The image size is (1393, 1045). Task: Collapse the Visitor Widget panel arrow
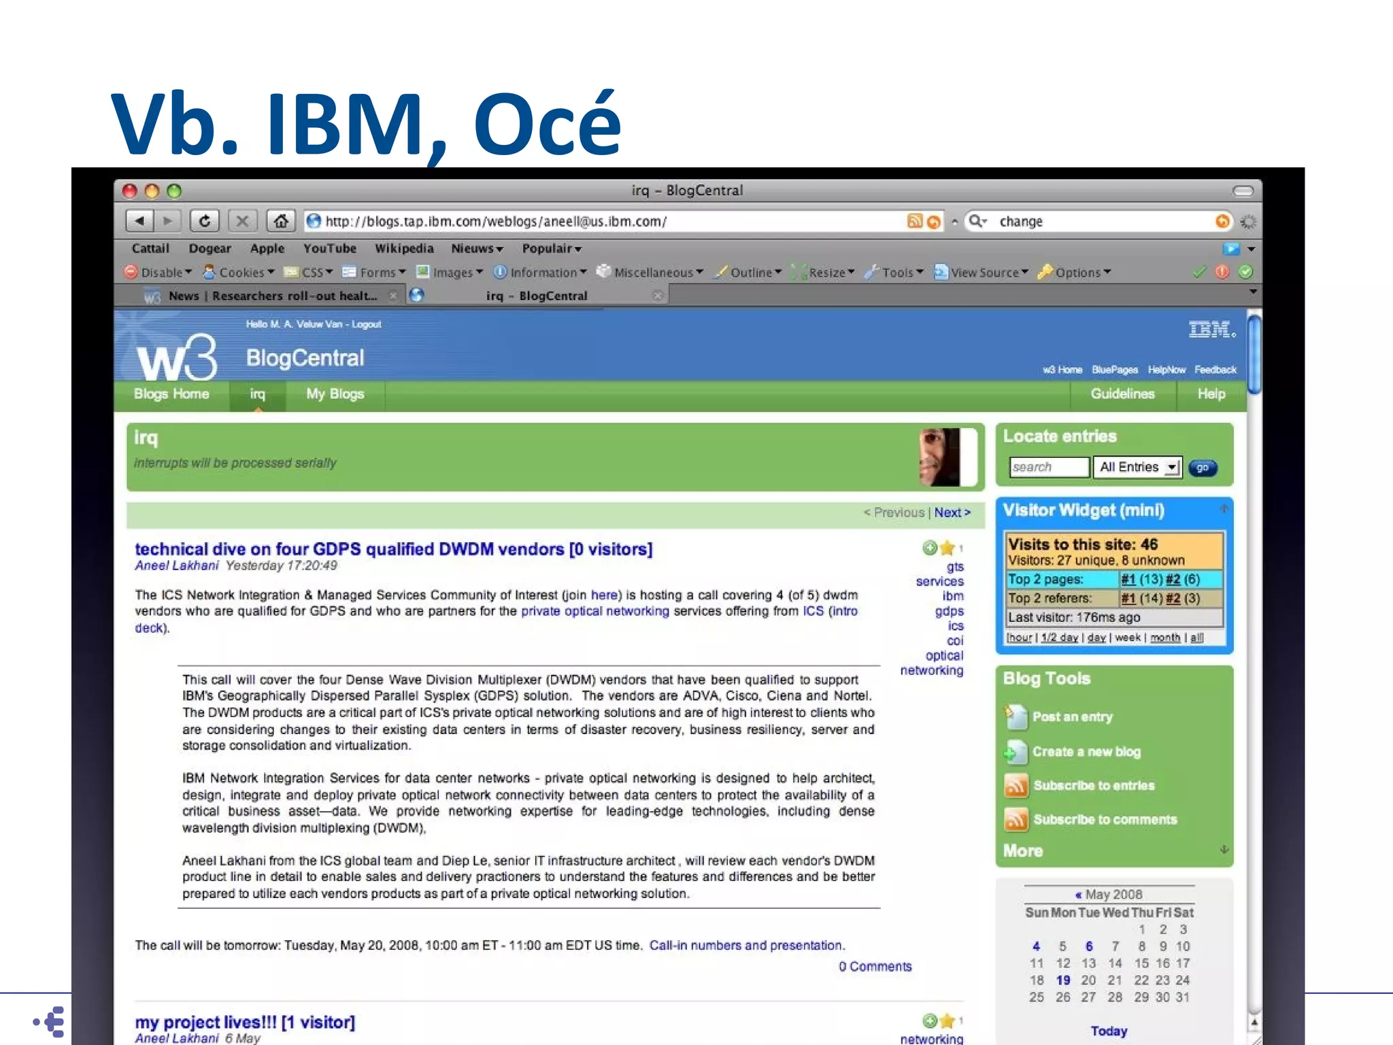[1224, 509]
